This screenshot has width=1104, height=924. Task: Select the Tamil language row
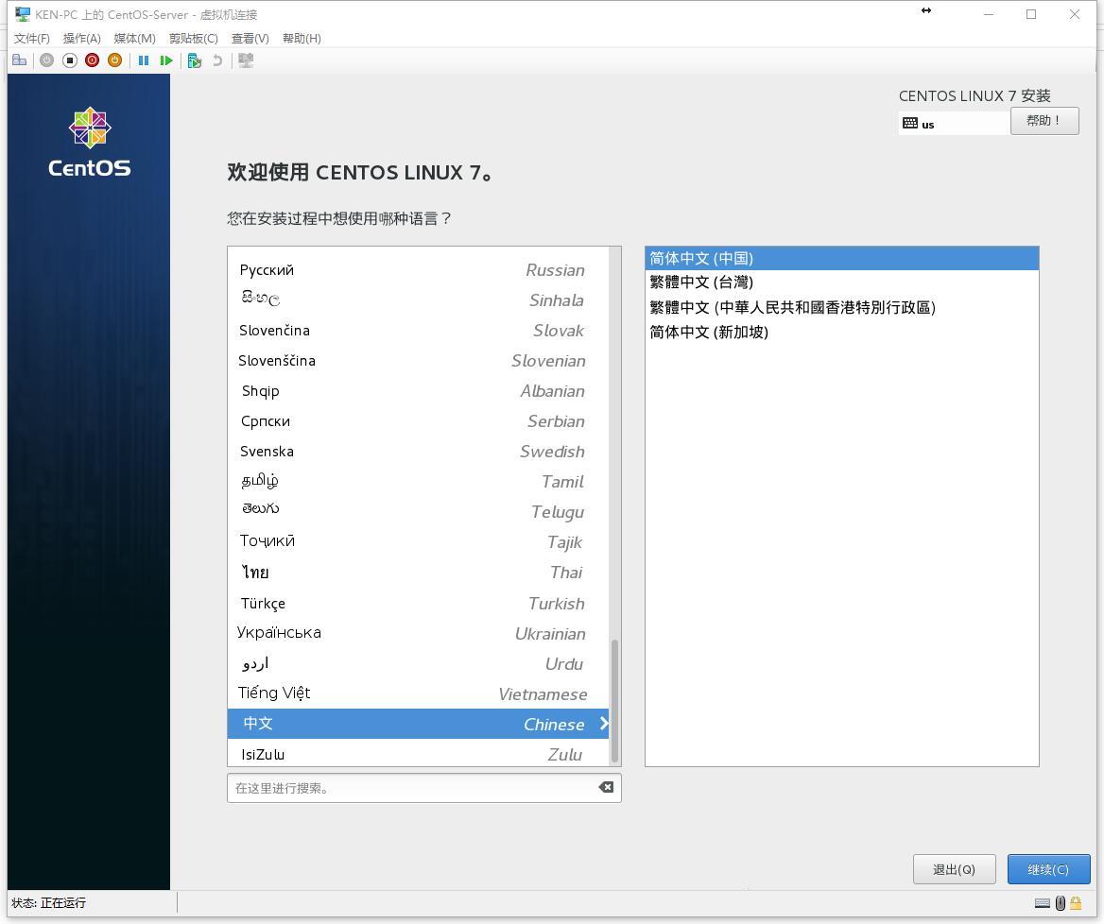pyautogui.click(x=418, y=482)
